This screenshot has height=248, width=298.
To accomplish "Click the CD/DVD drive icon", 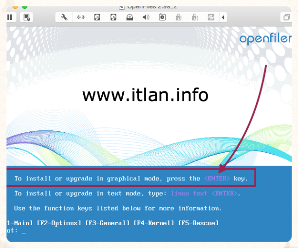I will pos(130,17).
